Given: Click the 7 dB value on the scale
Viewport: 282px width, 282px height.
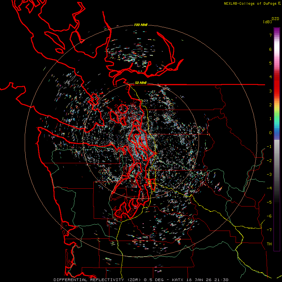Looking at the screenshot, I should 270,35.
